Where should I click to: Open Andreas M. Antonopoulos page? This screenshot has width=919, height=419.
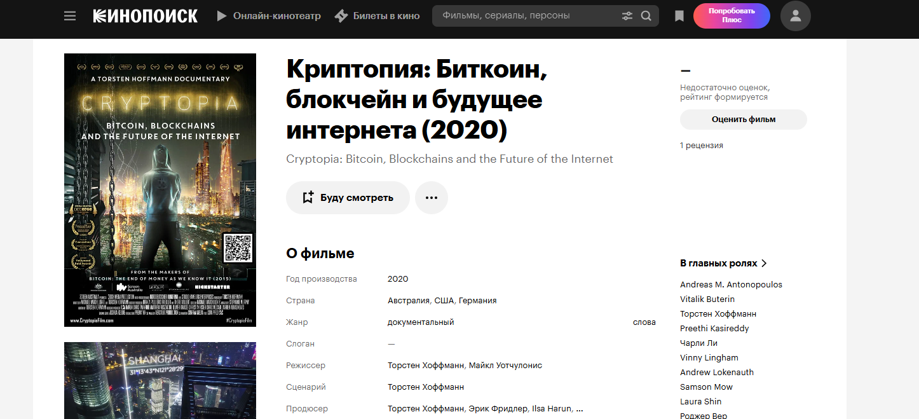pyautogui.click(x=731, y=285)
